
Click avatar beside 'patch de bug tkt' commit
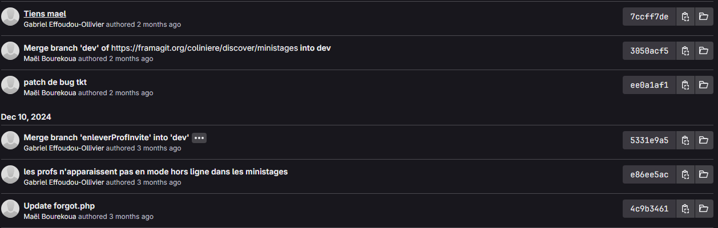(10, 85)
